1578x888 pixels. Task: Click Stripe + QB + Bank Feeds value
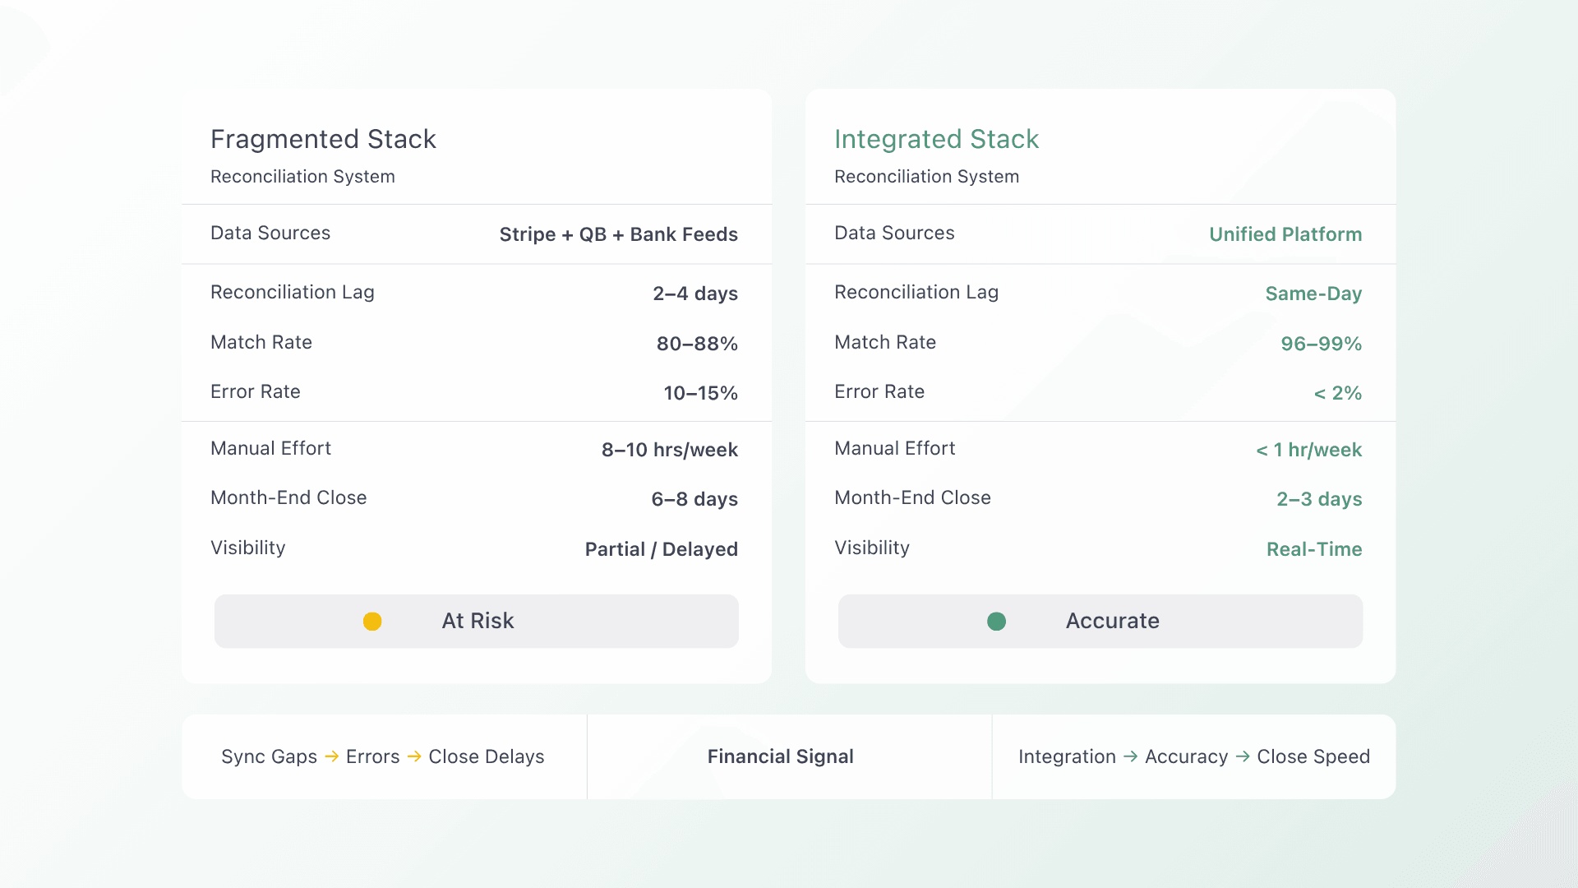[x=618, y=234]
